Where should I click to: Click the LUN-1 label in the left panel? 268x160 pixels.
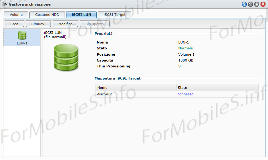point(22,43)
